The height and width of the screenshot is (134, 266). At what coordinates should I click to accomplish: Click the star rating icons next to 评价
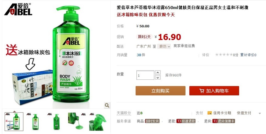click(224, 55)
